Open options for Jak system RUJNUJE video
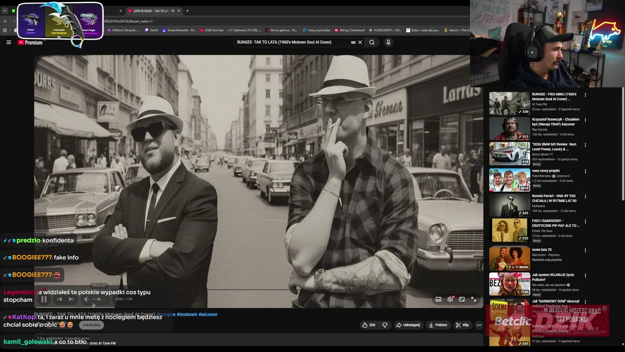The height and width of the screenshot is (352, 625). tap(585, 275)
